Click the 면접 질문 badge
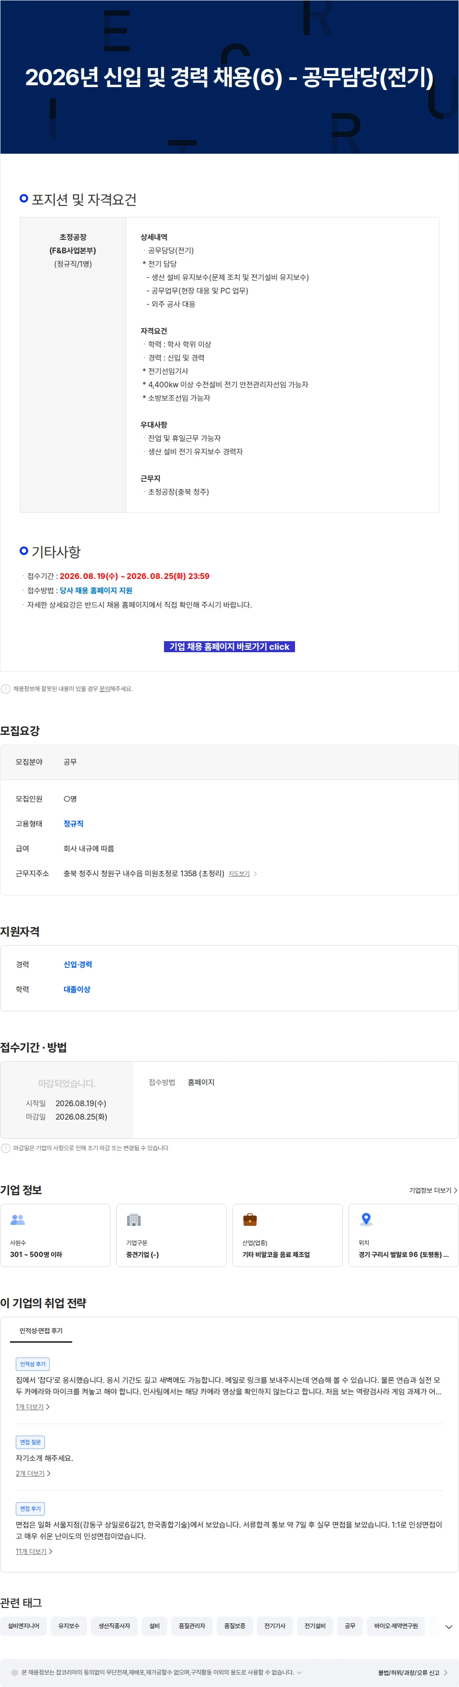This screenshot has width=459, height=1687. click(x=30, y=1442)
